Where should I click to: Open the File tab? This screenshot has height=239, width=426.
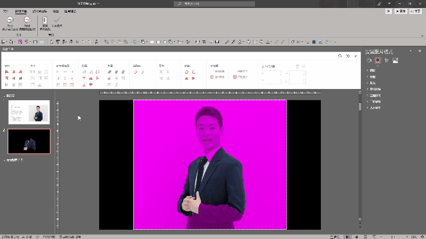coord(6,11)
